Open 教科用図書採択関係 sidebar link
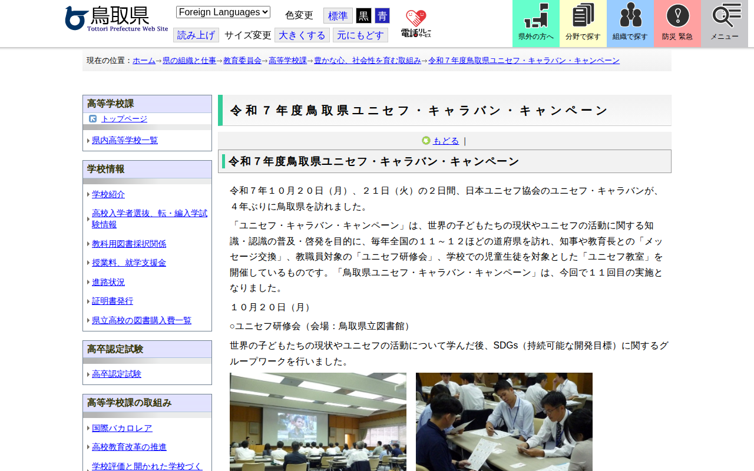The image size is (754, 471). pyautogui.click(x=129, y=244)
